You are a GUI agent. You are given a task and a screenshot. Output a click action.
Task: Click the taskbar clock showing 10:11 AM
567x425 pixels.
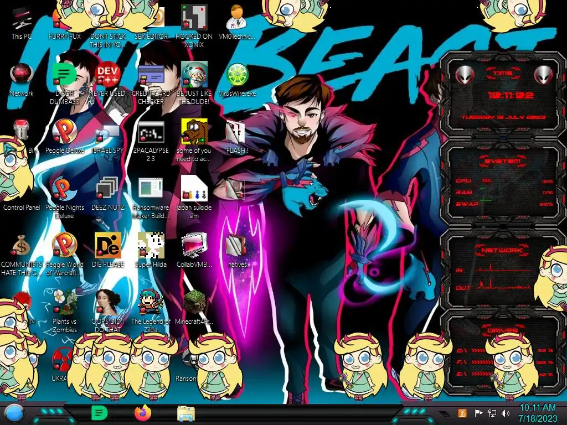click(x=538, y=413)
